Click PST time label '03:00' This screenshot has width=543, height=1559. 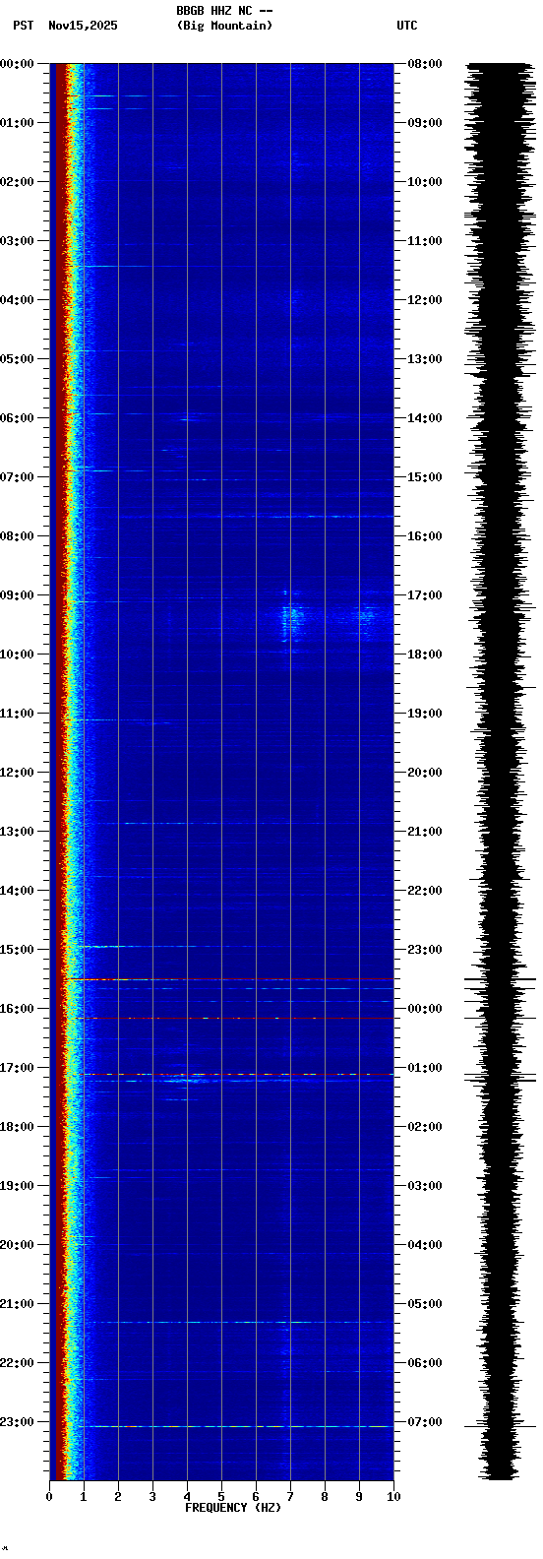pos(18,241)
